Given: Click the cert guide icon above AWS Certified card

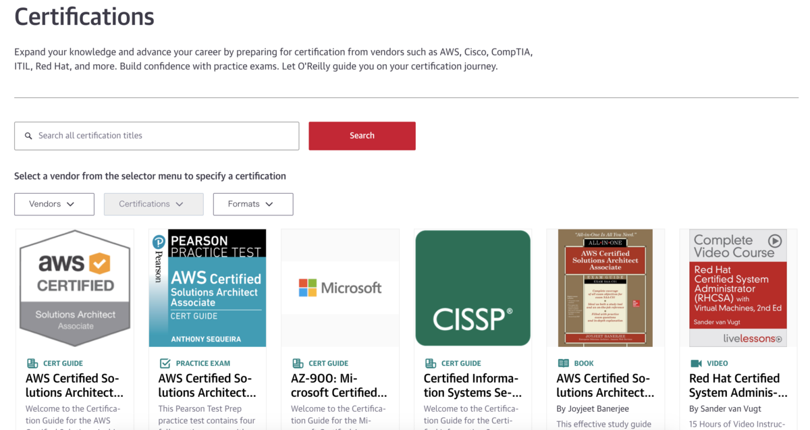Looking at the screenshot, I should click(x=32, y=363).
